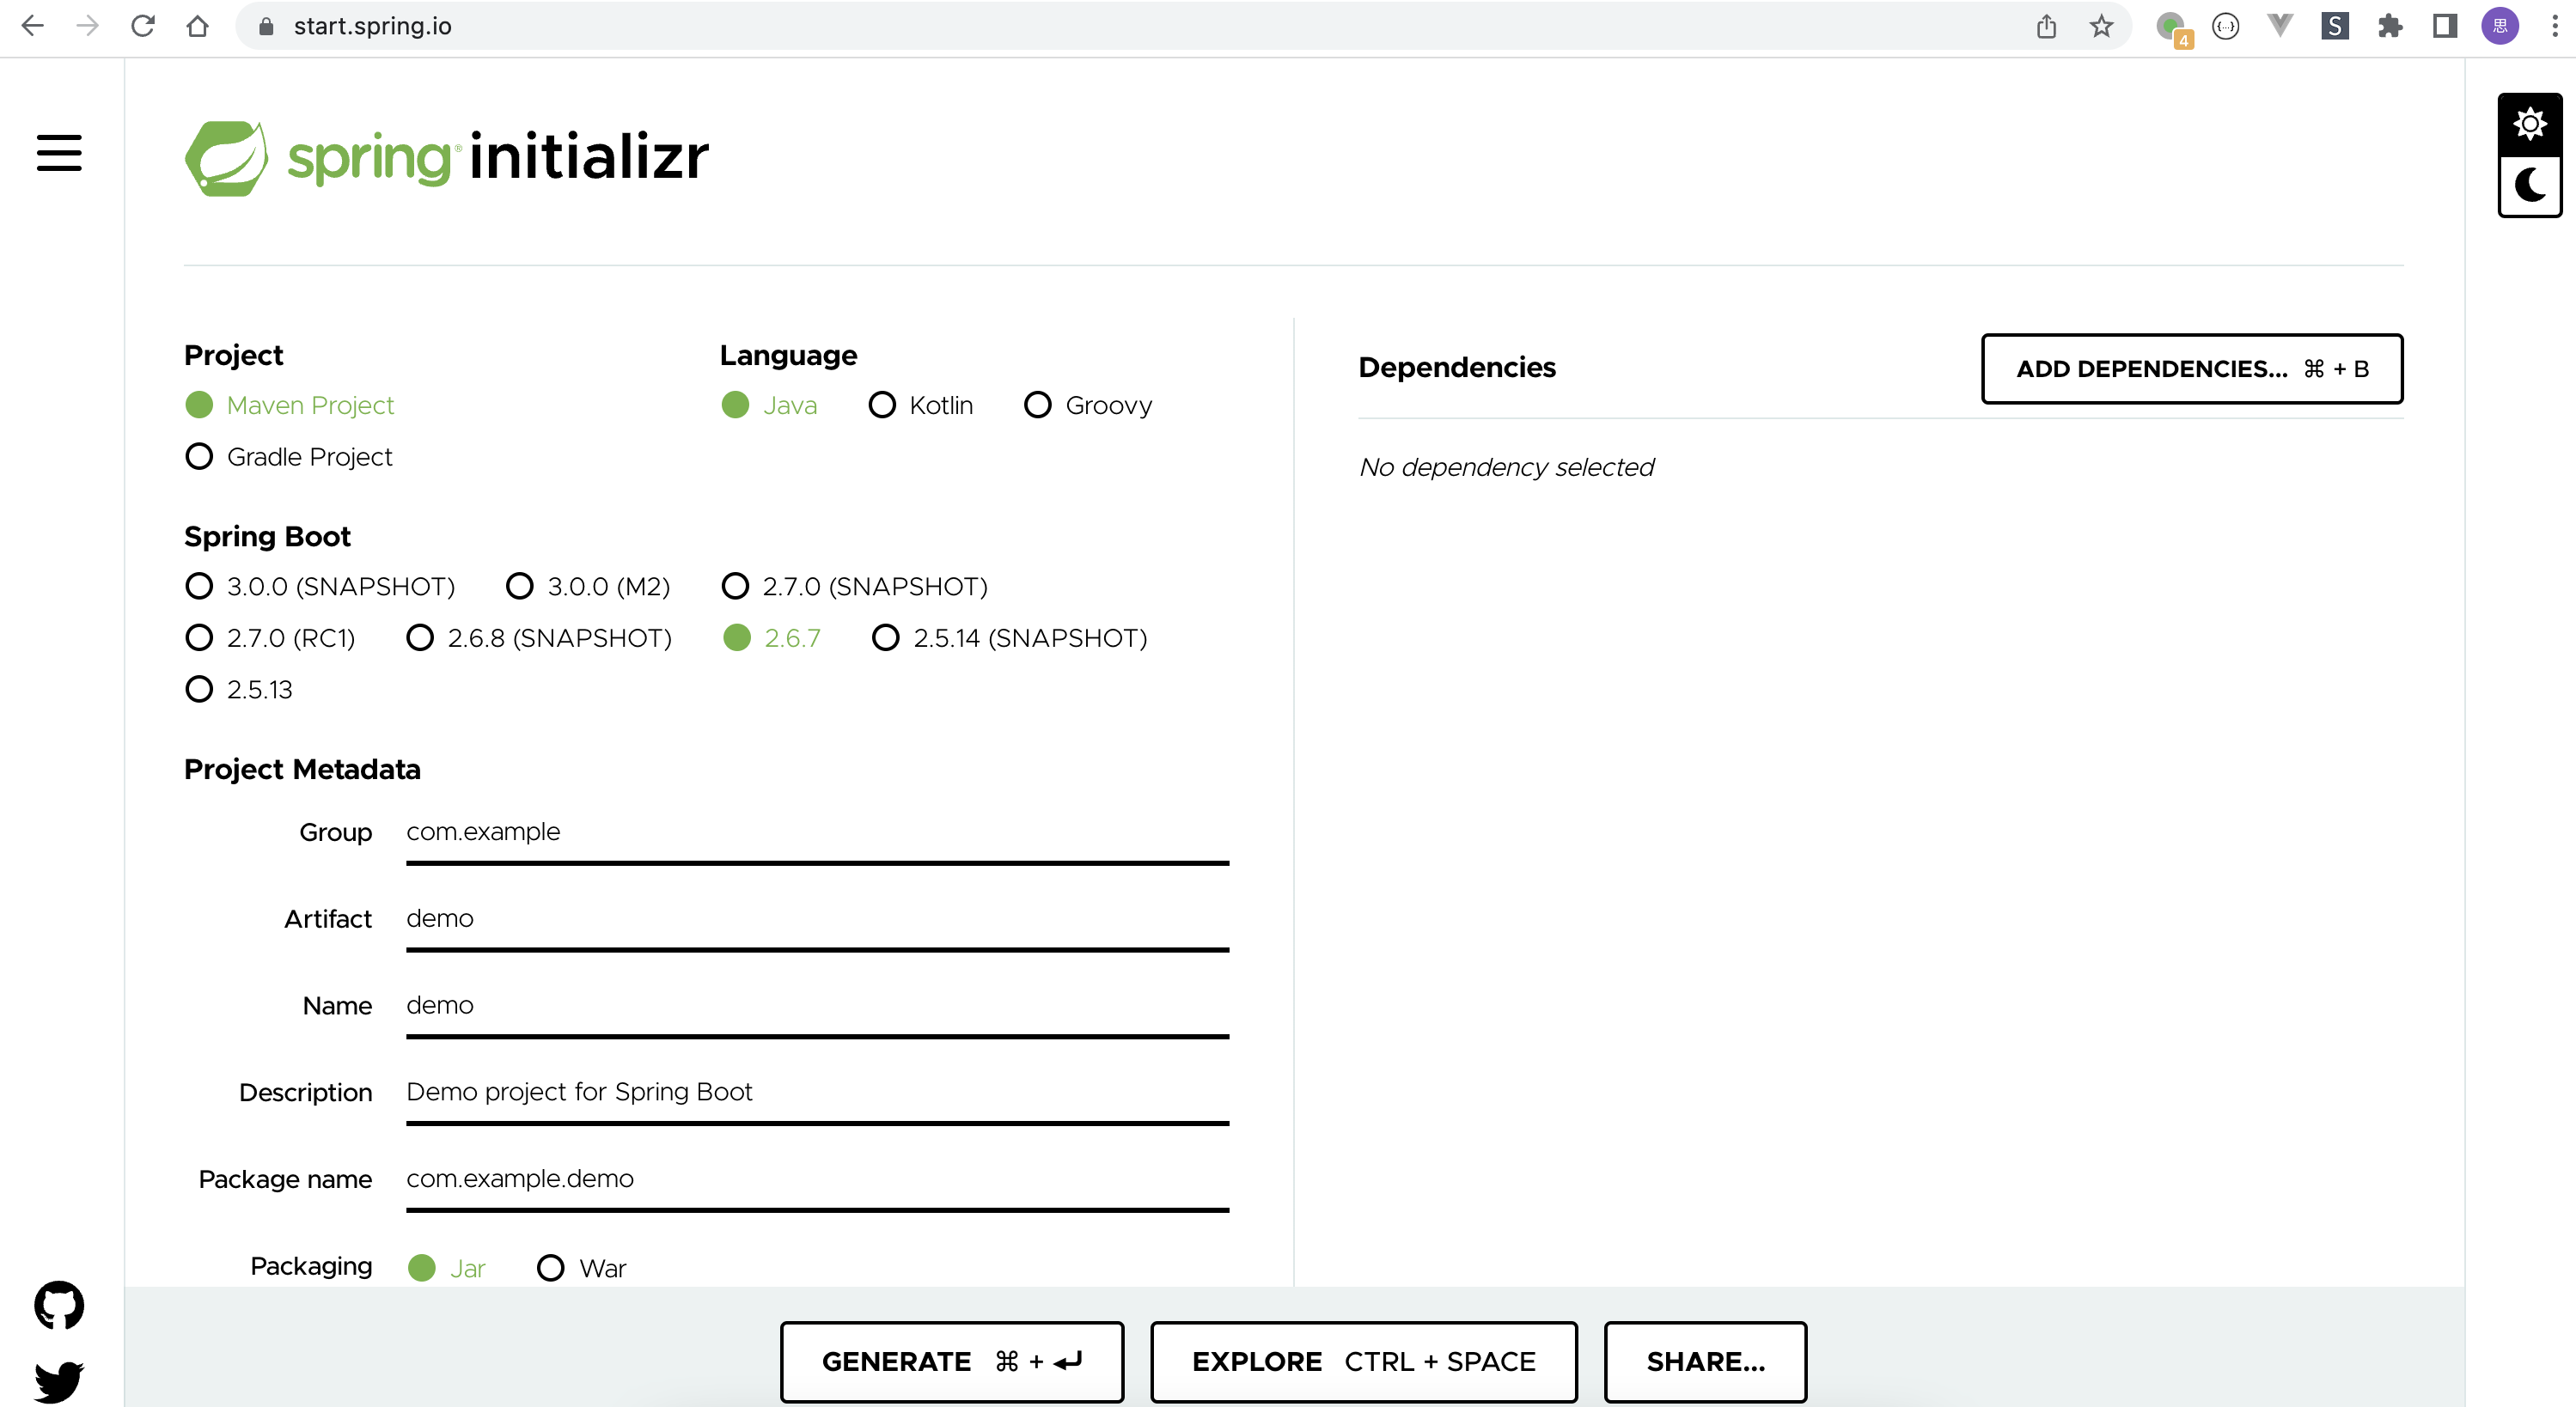
Task: Select Spring Boot 2.6.8 (SNAPSHOT)
Action: (539, 638)
